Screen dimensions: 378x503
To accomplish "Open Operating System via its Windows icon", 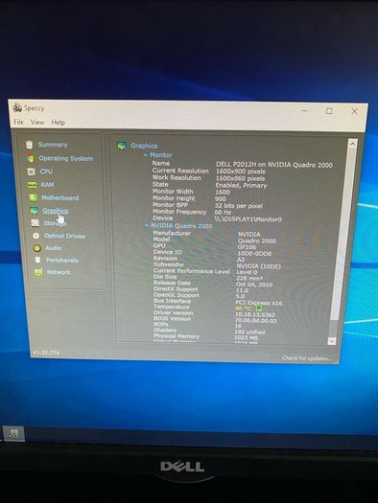I will click(30, 158).
